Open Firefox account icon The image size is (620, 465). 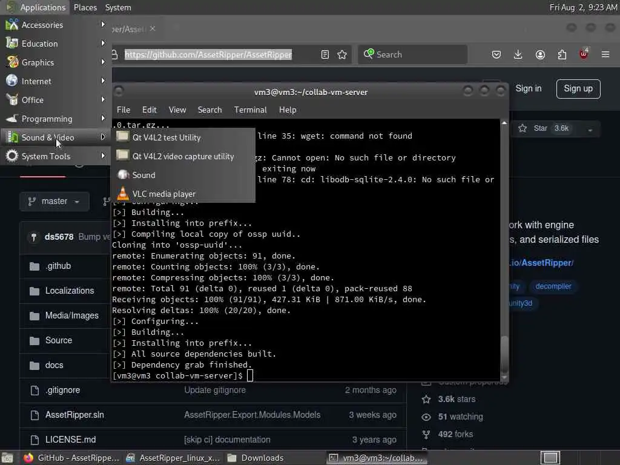pyautogui.click(x=540, y=54)
